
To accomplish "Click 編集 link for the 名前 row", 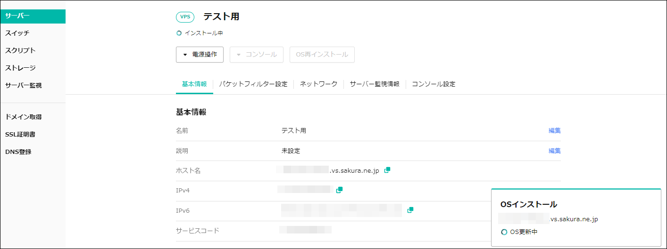I will pos(554,131).
